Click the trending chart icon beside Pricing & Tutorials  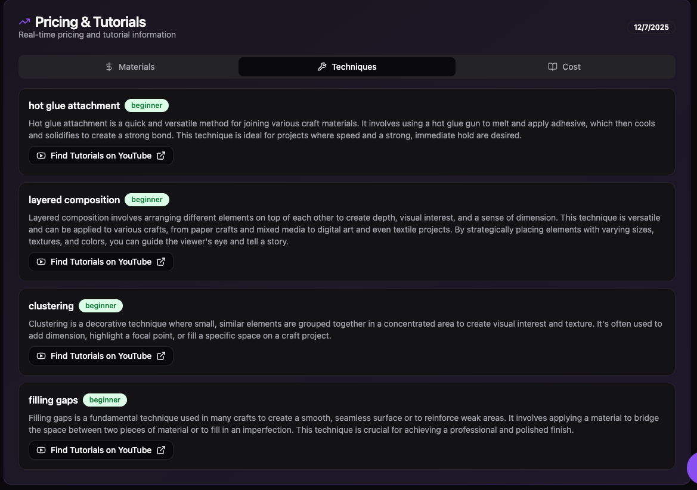(x=24, y=21)
